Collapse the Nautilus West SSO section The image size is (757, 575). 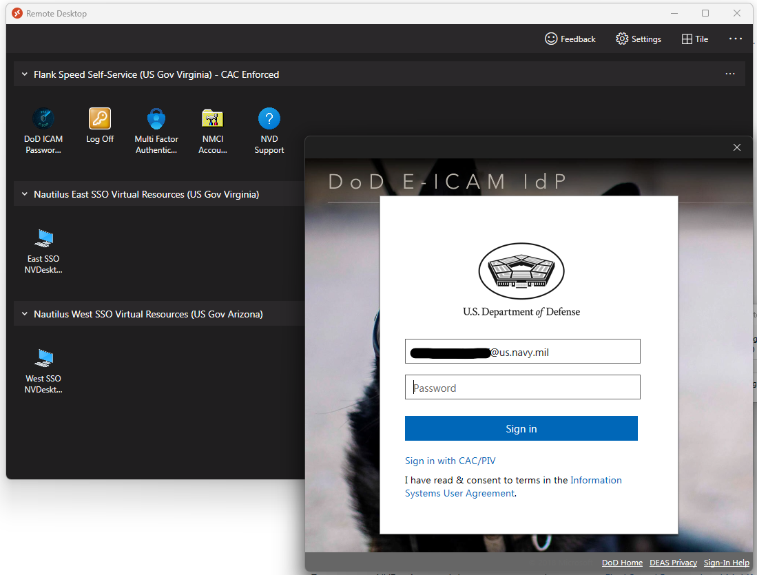[x=24, y=313]
